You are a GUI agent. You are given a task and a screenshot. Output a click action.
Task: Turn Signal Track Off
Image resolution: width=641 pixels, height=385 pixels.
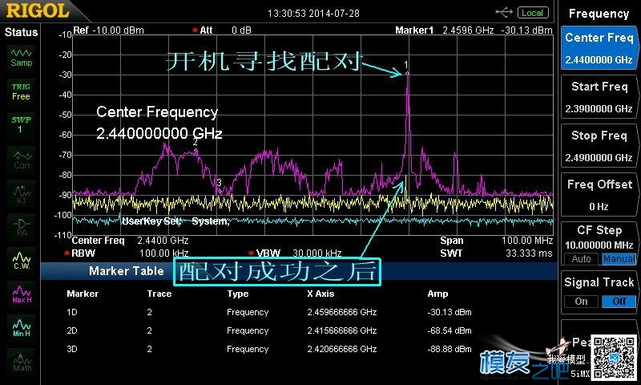619,302
